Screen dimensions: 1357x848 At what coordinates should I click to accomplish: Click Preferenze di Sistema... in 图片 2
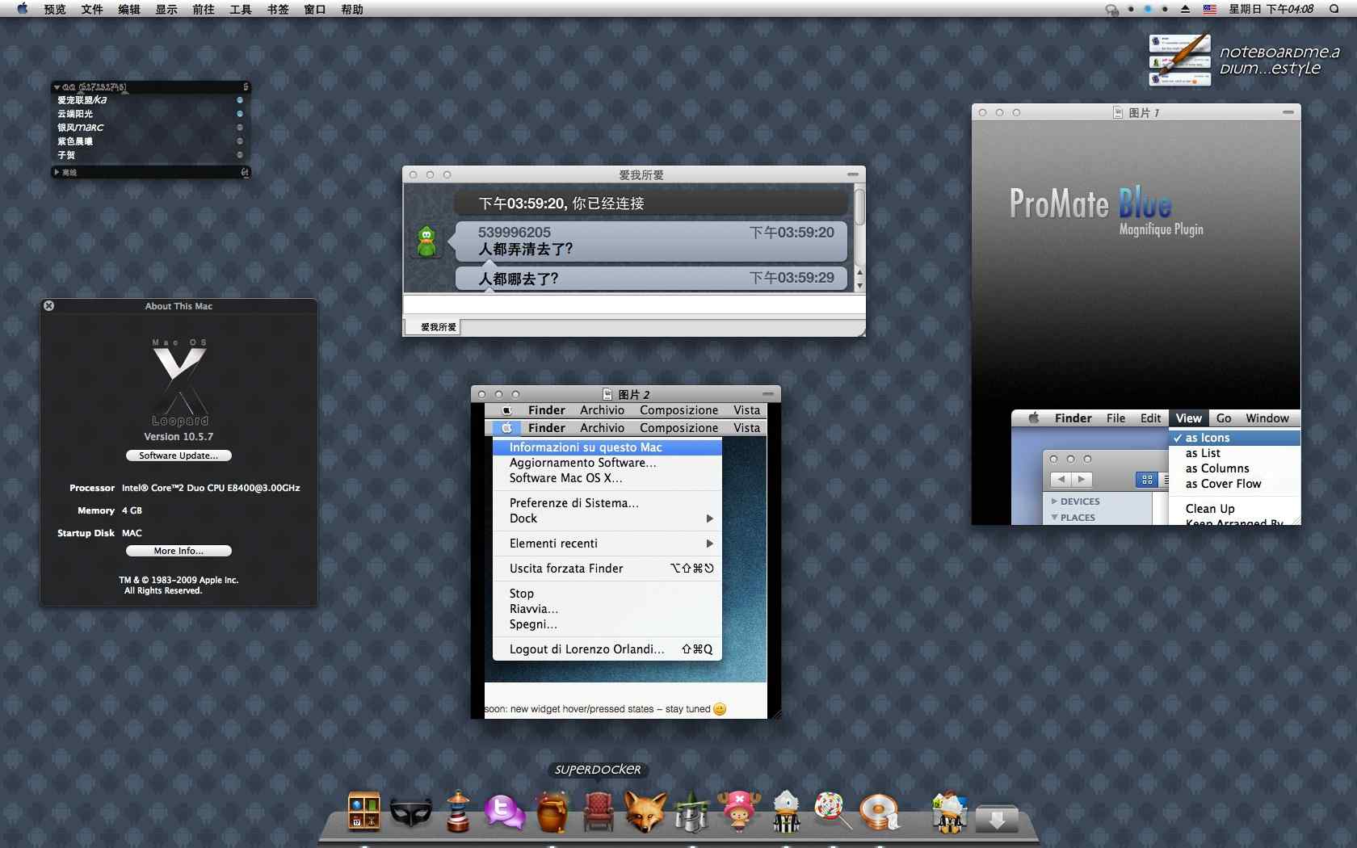(574, 503)
